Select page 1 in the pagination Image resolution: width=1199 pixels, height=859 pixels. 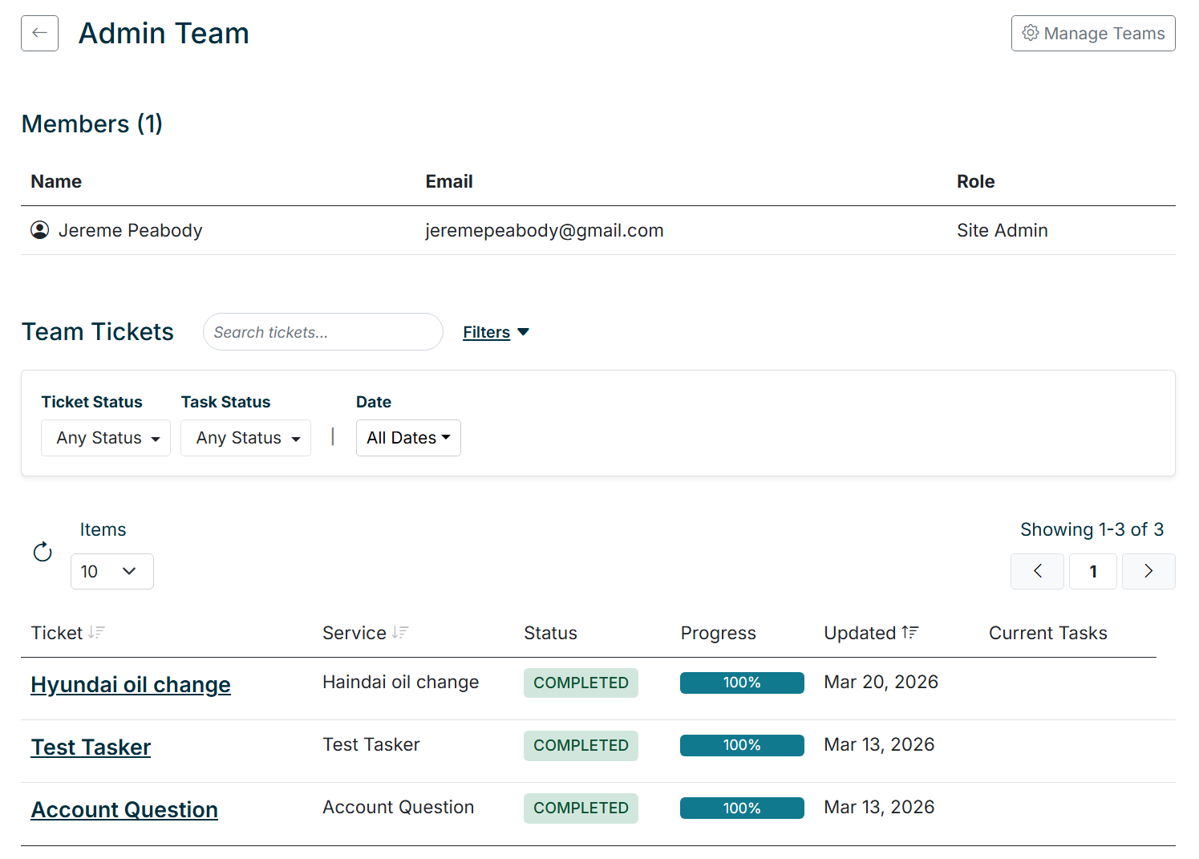(x=1092, y=571)
